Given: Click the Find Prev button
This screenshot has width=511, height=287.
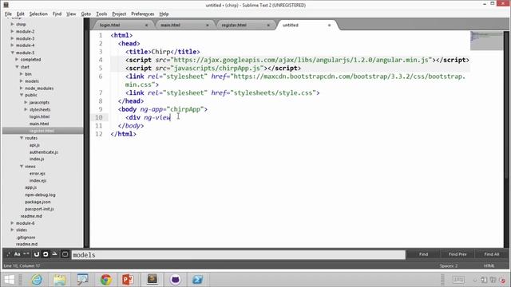Looking at the screenshot, I should click(x=458, y=254).
